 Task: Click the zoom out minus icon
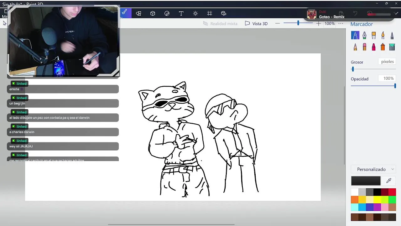[x=278, y=24]
